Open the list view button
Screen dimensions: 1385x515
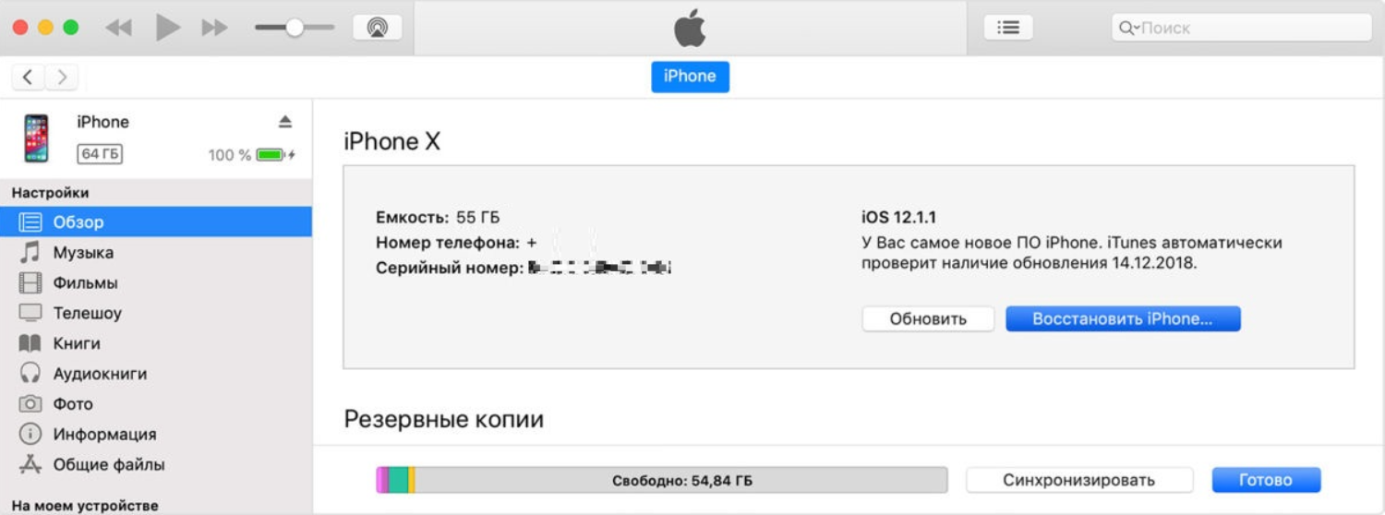click(1007, 28)
